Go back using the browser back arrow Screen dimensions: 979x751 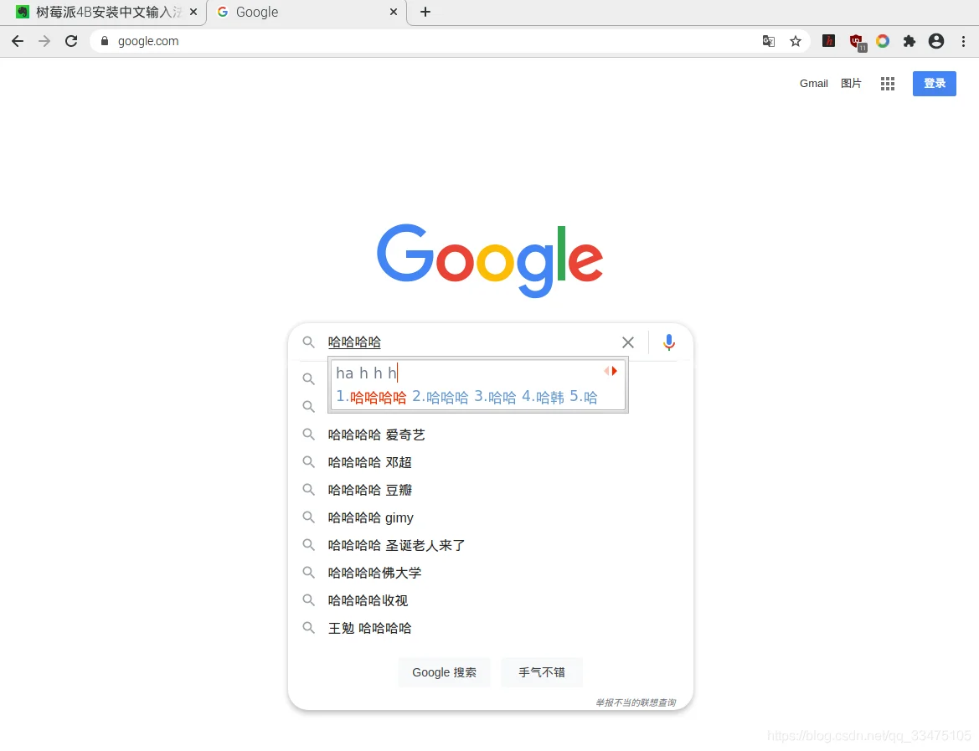click(18, 41)
